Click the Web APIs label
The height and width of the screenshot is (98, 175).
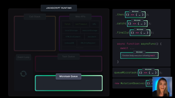click(80, 17)
